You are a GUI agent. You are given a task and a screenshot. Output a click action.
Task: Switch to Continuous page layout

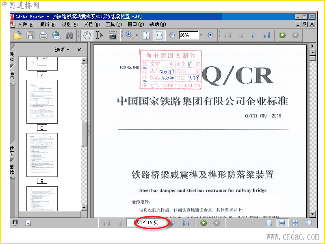point(282,223)
